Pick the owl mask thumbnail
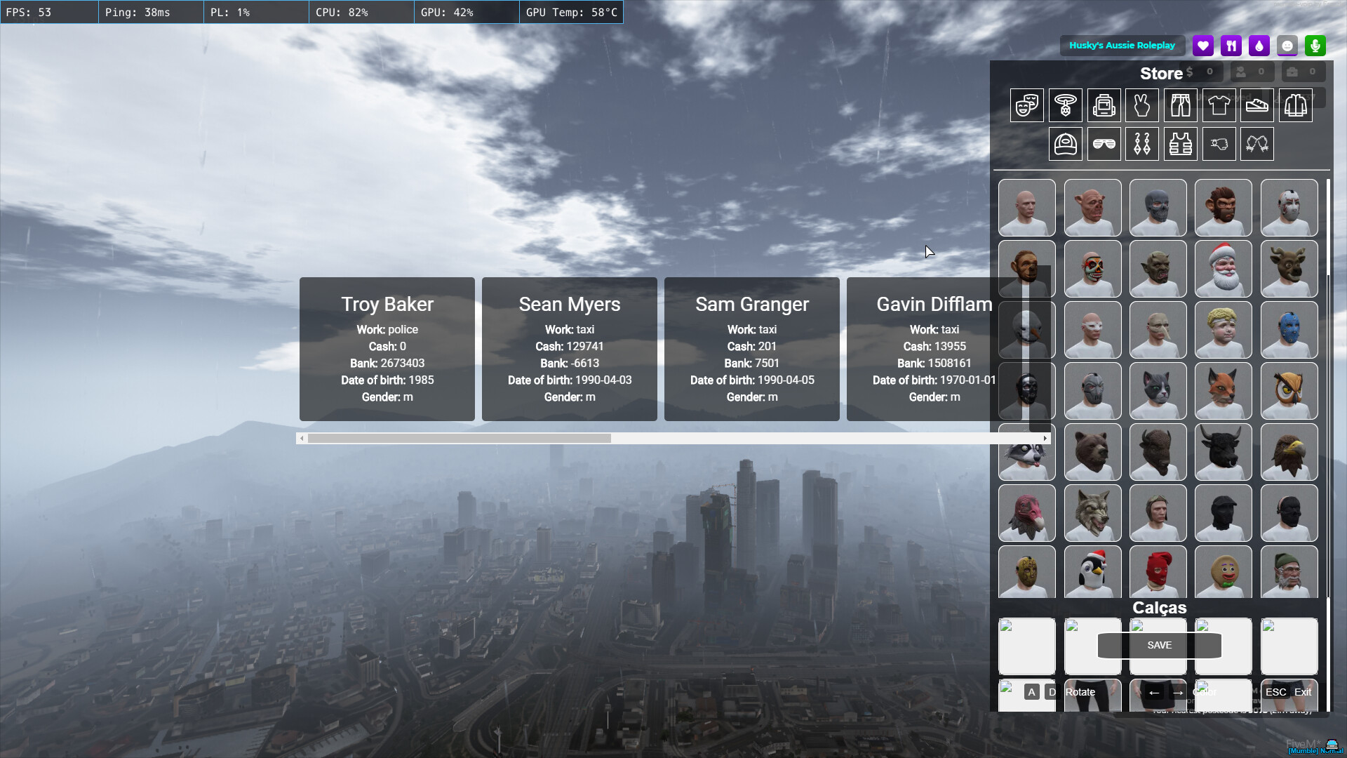 point(1289,391)
